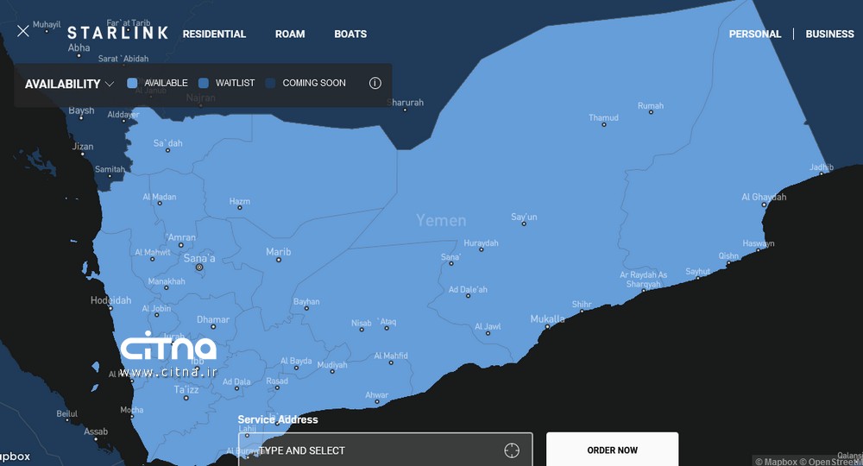The width and height of the screenshot is (863, 466).
Task: Switch to Business plans
Action: [829, 35]
